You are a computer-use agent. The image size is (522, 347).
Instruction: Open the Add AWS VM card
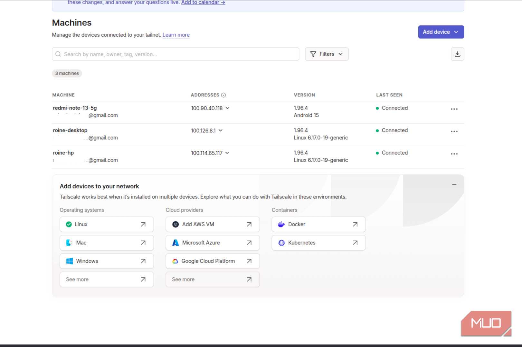(213, 224)
